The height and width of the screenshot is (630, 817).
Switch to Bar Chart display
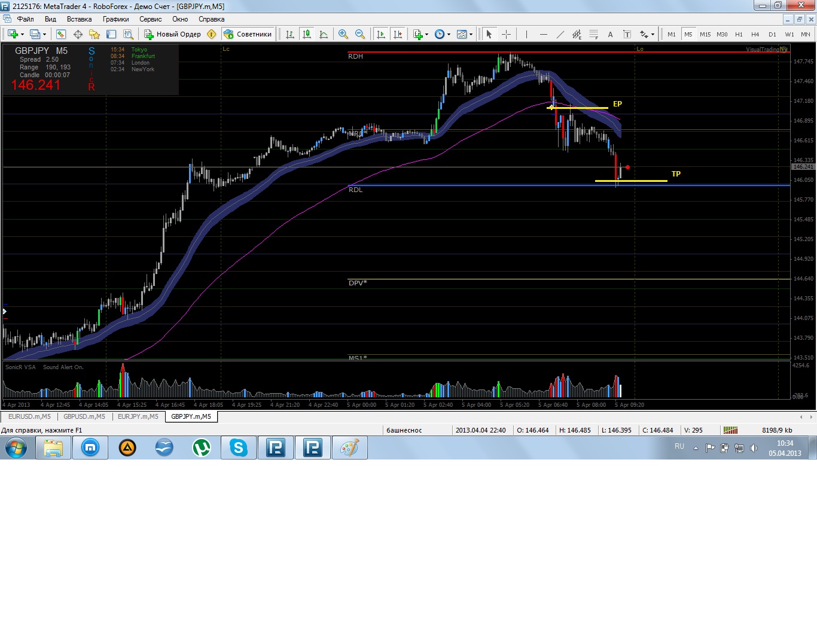pyautogui.click(x=290, y=34)
